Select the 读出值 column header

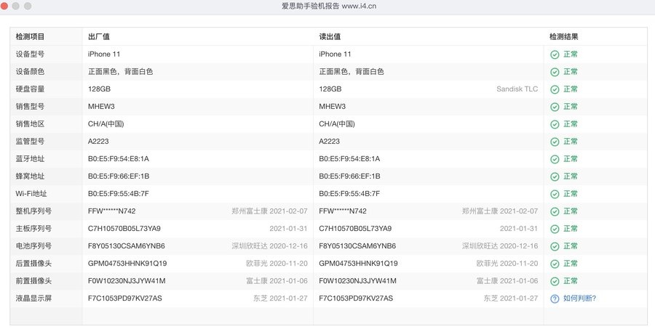click(x=330, y=36)
